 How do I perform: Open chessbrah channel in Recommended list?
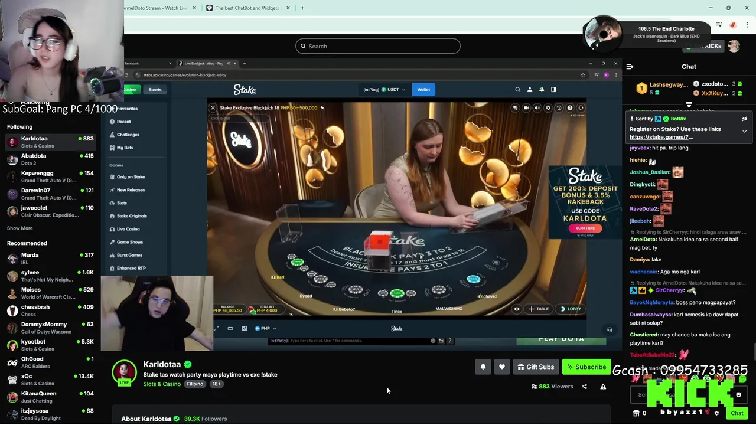click(50, 310)
